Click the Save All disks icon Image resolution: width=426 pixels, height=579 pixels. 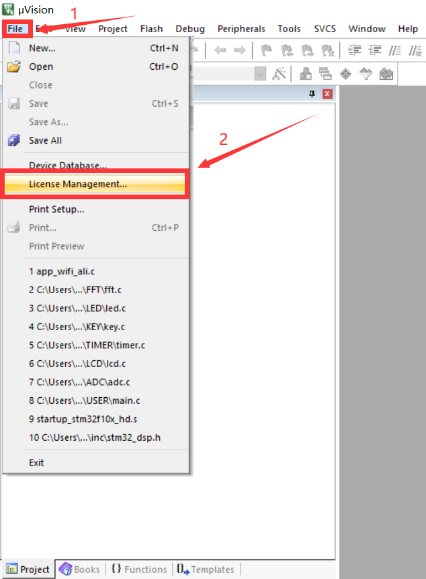tap(14, 140)
